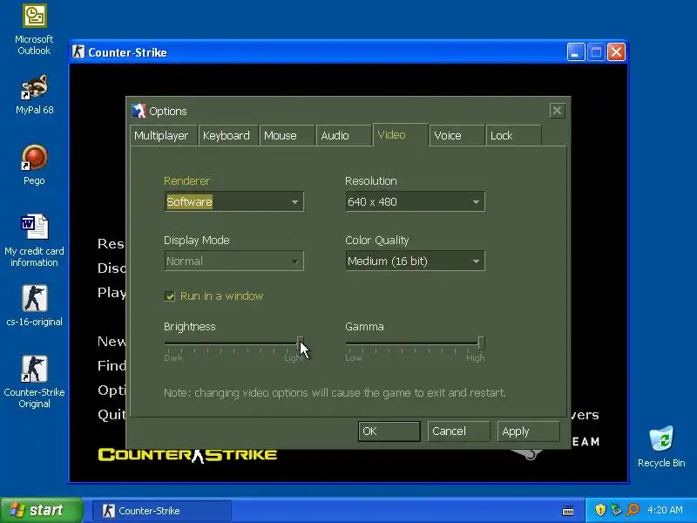697x523 pixels.
Task: Switch to the Voice tab
Action: (457, 136)
